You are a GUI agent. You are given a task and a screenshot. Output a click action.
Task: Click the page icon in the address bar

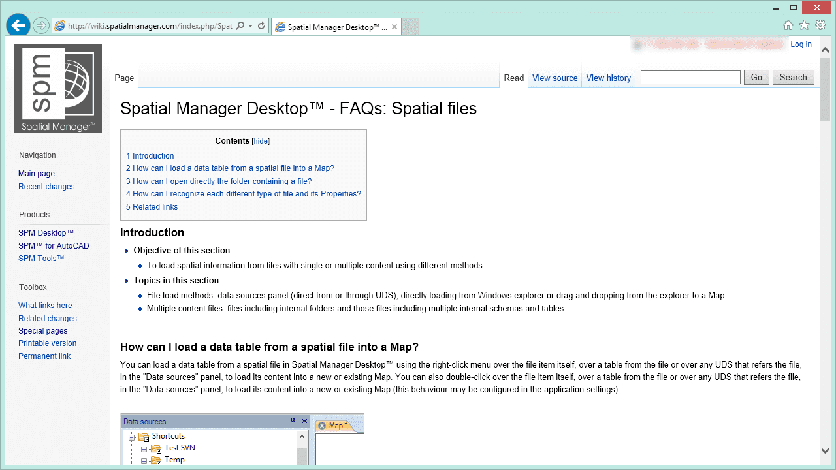point(59,26)
